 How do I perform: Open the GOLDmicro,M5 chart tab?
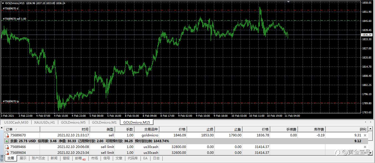click(x=73, y=122)
